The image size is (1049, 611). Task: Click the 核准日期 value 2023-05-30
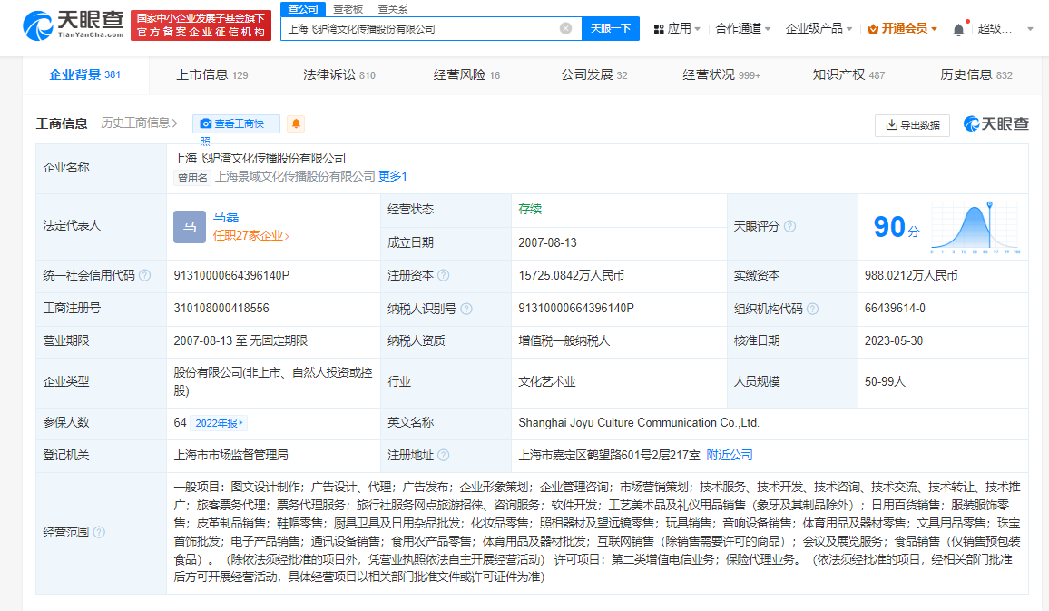tap(893, 340)
